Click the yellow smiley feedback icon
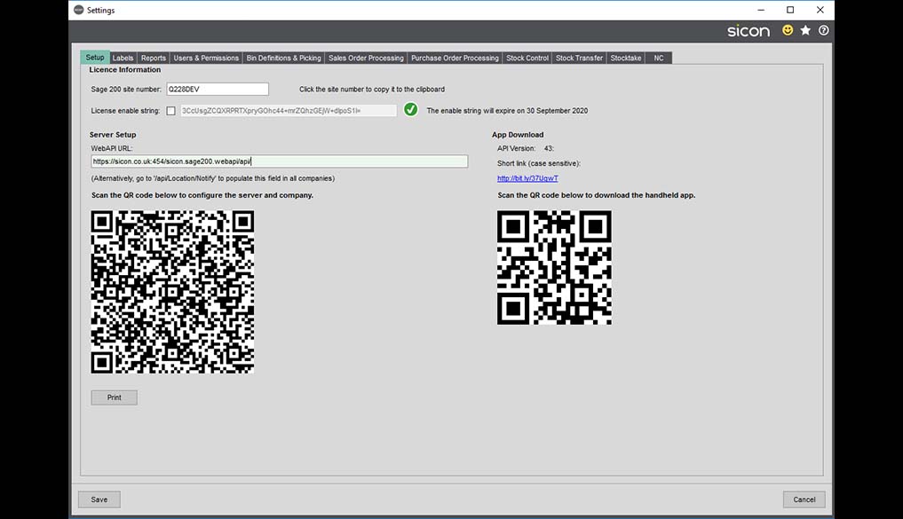The width and height of the screenshot is (903, 519). pos(788,30)
